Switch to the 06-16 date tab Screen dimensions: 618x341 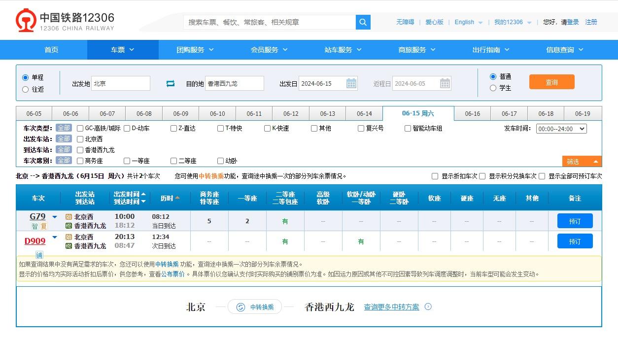[472, 113]
